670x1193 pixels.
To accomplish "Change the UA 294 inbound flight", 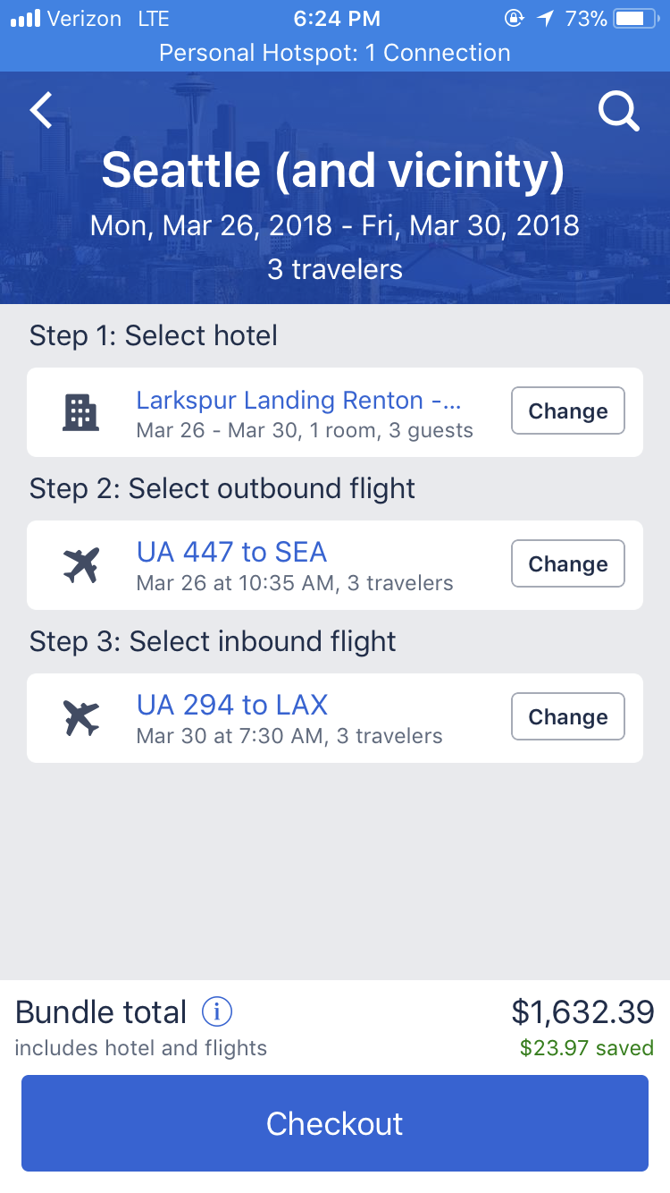I will [568, 717].
